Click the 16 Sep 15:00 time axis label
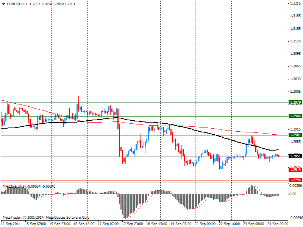 point(84,224)
